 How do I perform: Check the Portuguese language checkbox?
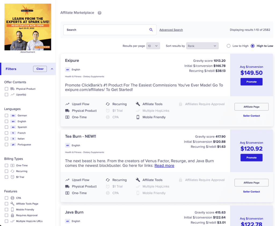[x=6, y=144]
